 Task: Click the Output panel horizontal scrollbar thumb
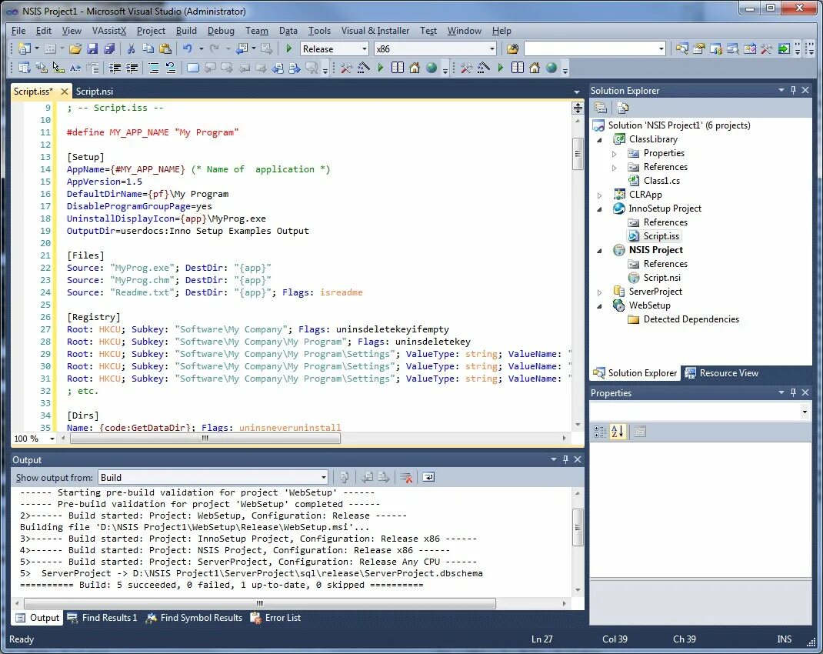click(x=260, y=604)
